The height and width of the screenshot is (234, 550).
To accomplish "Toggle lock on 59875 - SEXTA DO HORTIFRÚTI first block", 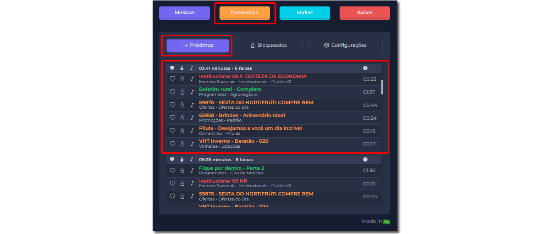I will click(x=182, y=105).
